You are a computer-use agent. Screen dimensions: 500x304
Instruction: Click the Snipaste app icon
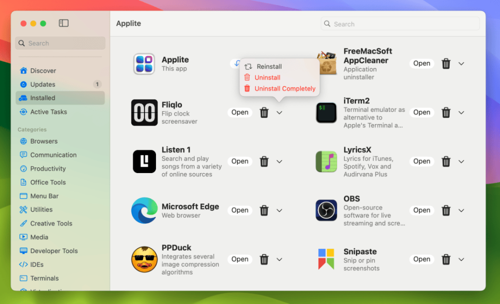click(x=326, y=259)
